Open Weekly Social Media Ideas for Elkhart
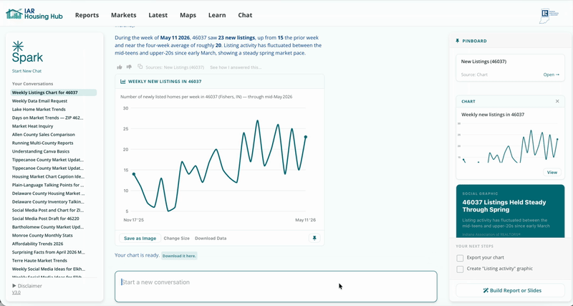 coord(49,269)
